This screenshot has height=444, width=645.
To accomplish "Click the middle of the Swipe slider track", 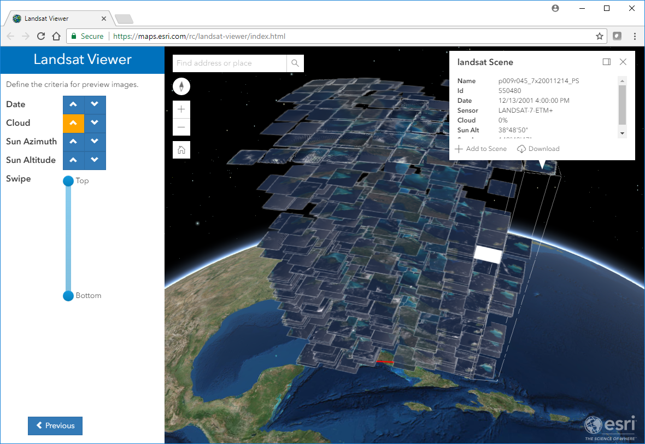I will tap(68, 238).
